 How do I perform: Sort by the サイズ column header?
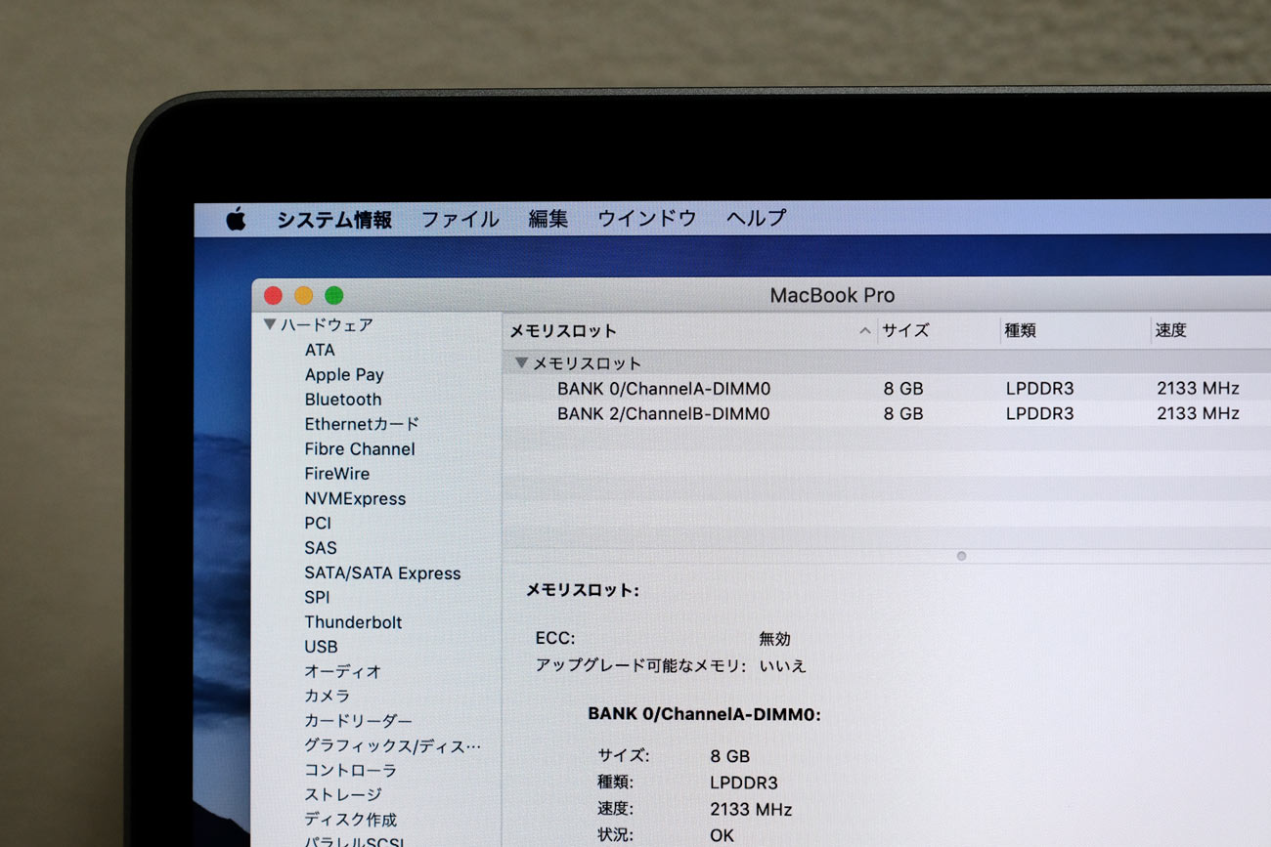coord(904,330)
